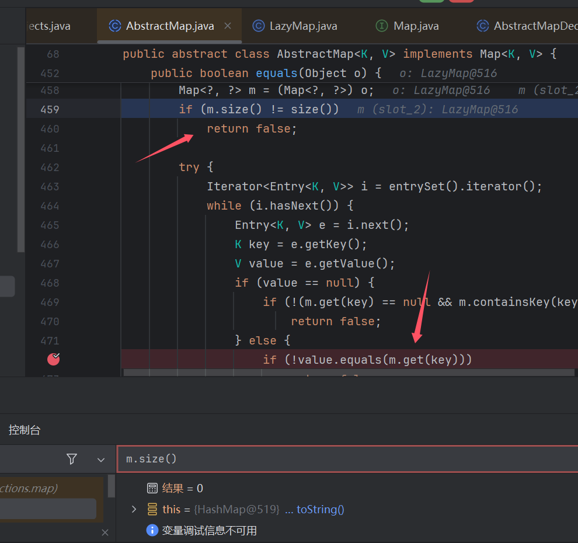The width and height of the screenshot is (578, 543).
Task: Click the toString() link for HashMap@519
Action: click(x=321, y=510)
